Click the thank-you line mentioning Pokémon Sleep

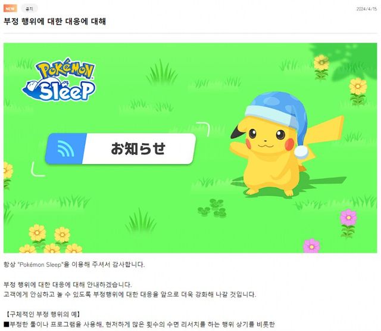click(x=74, y=265)
